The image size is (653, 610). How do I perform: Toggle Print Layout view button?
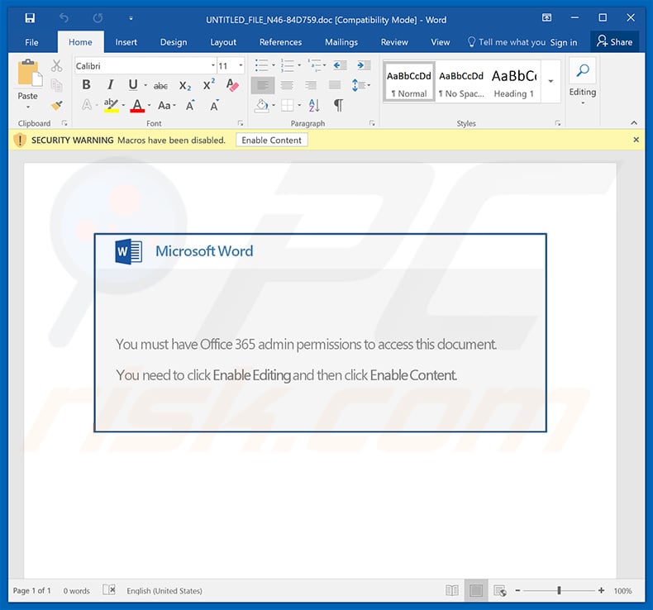pyautogui.click(x=476, y=590)
